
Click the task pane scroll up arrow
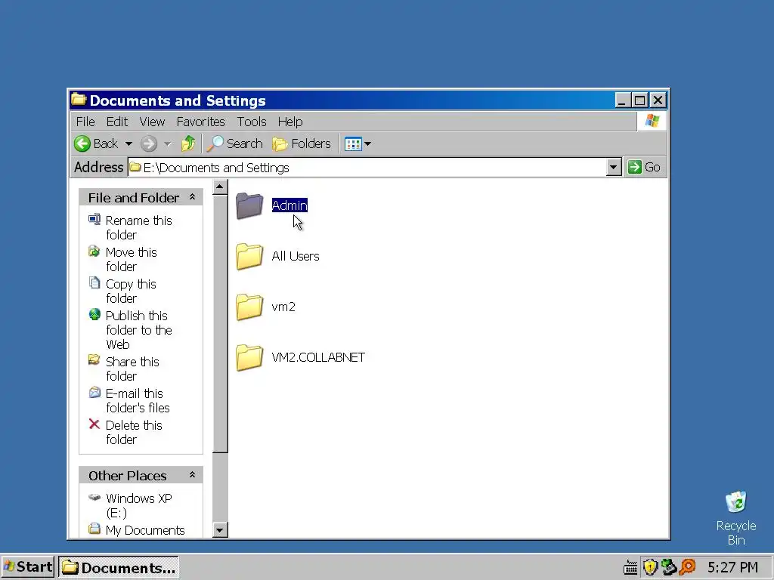pyautogui.click(x=220, y=187)
